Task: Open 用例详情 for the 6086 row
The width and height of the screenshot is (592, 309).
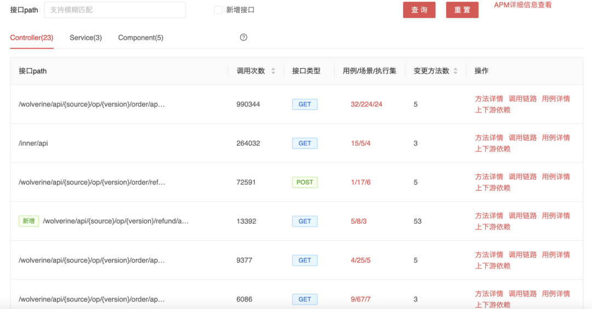Action: coord(556,294)
